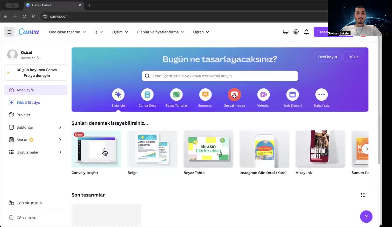Open the Web Siteleri category icon
Image resolution: width=392 pixels, height=227 pixels.
292,95
